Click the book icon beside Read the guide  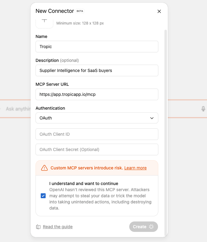38,227
